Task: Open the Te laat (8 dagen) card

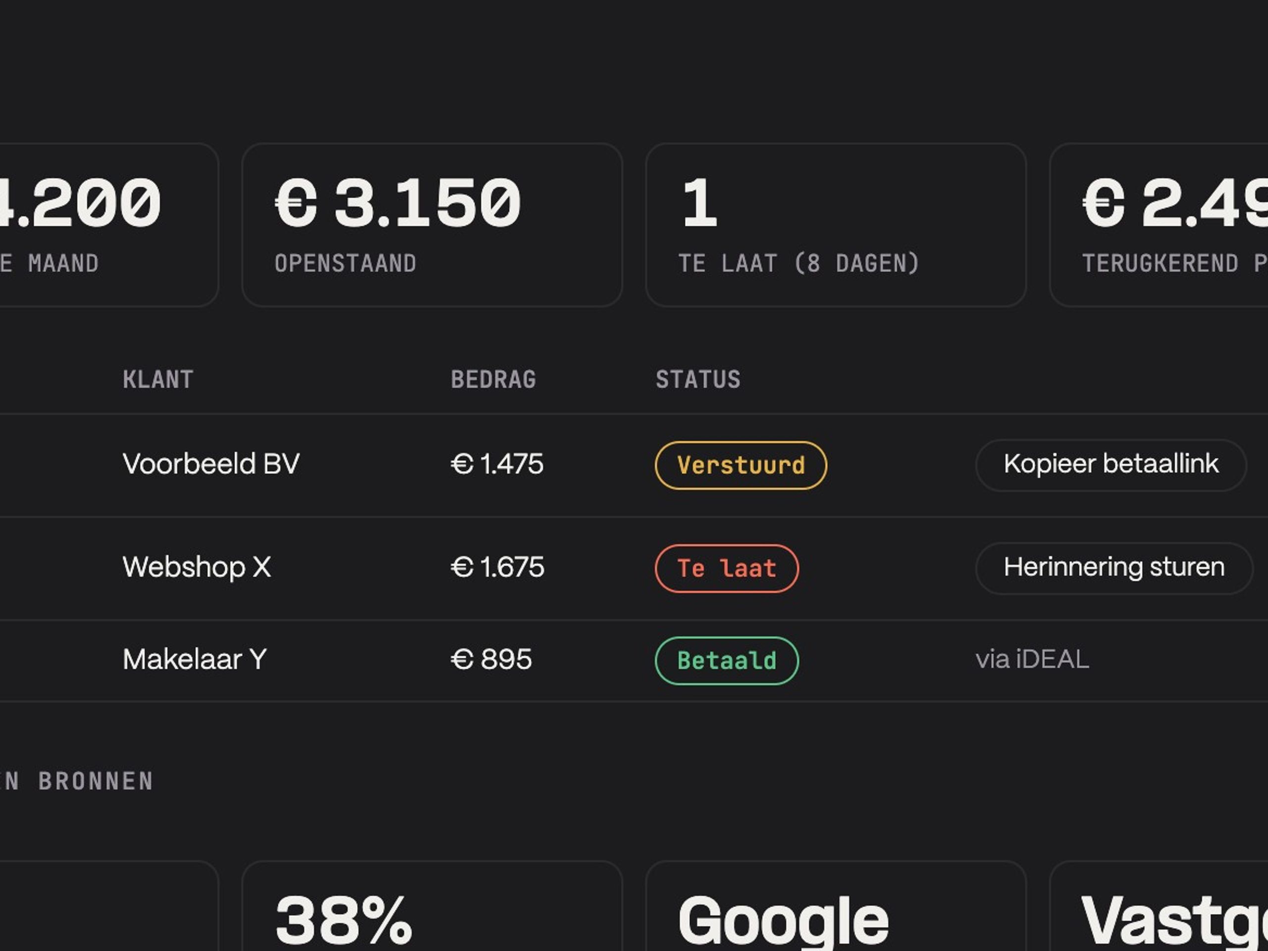Action: tap(836, 225)
